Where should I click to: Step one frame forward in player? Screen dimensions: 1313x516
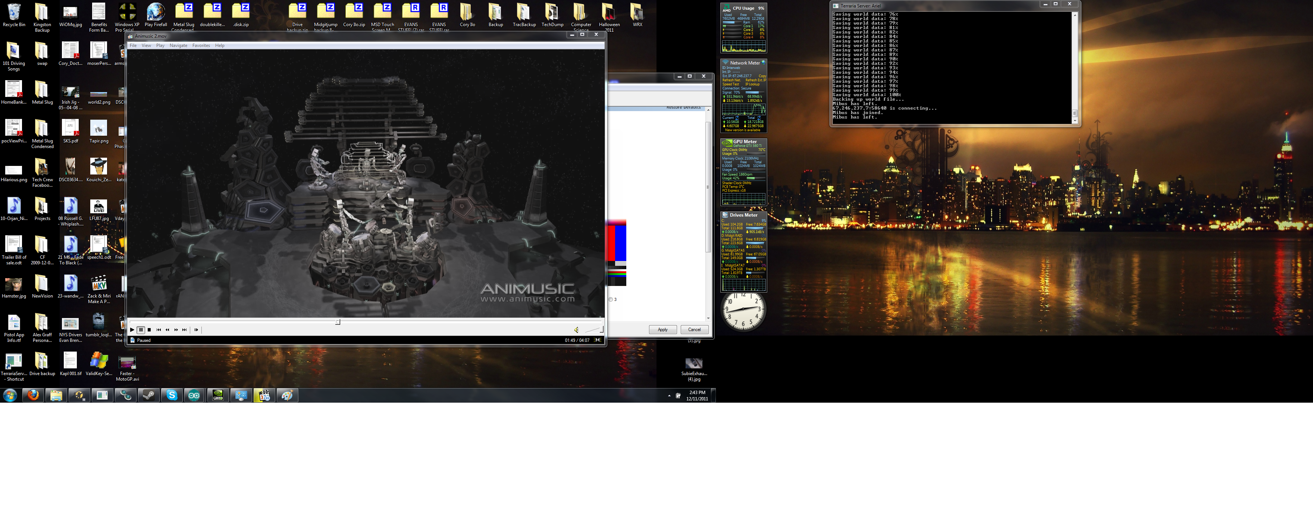point(196,330)
